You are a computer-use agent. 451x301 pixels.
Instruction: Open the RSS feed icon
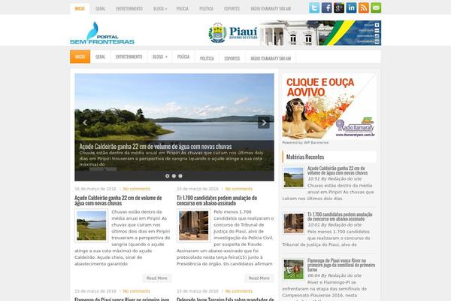click(x=364, y=8)
